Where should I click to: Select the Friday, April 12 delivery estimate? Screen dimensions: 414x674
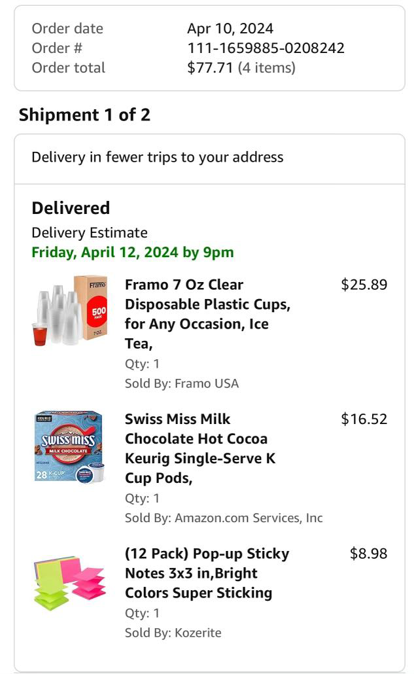133,252
